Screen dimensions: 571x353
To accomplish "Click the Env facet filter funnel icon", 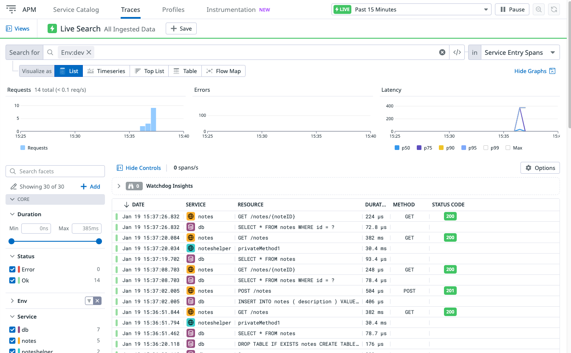I will point(89,301).
